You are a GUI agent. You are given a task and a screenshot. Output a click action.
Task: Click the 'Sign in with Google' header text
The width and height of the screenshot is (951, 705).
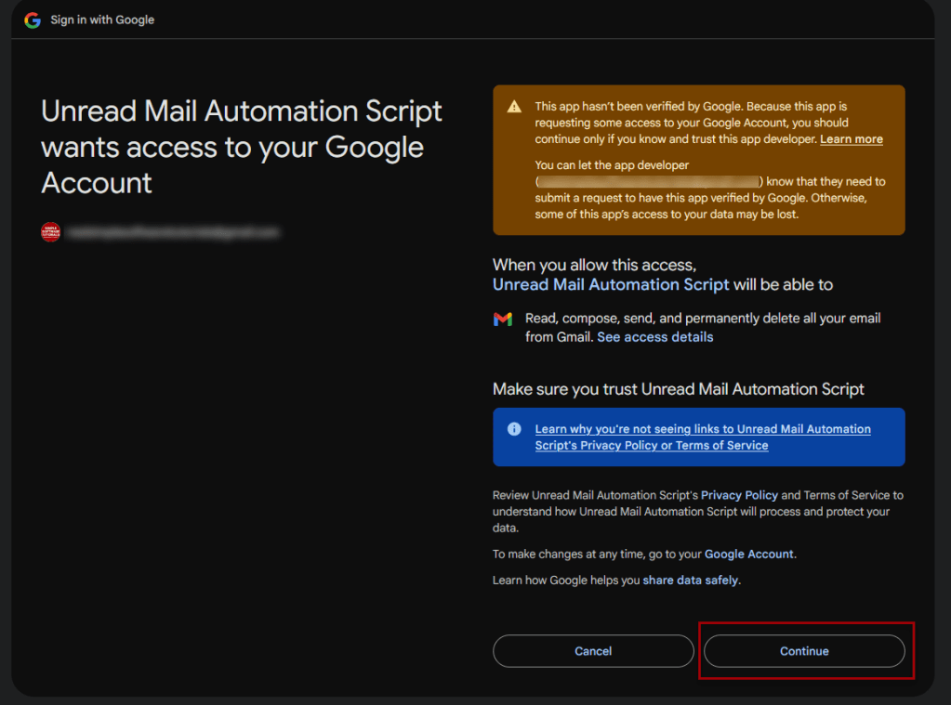[102, 20]
